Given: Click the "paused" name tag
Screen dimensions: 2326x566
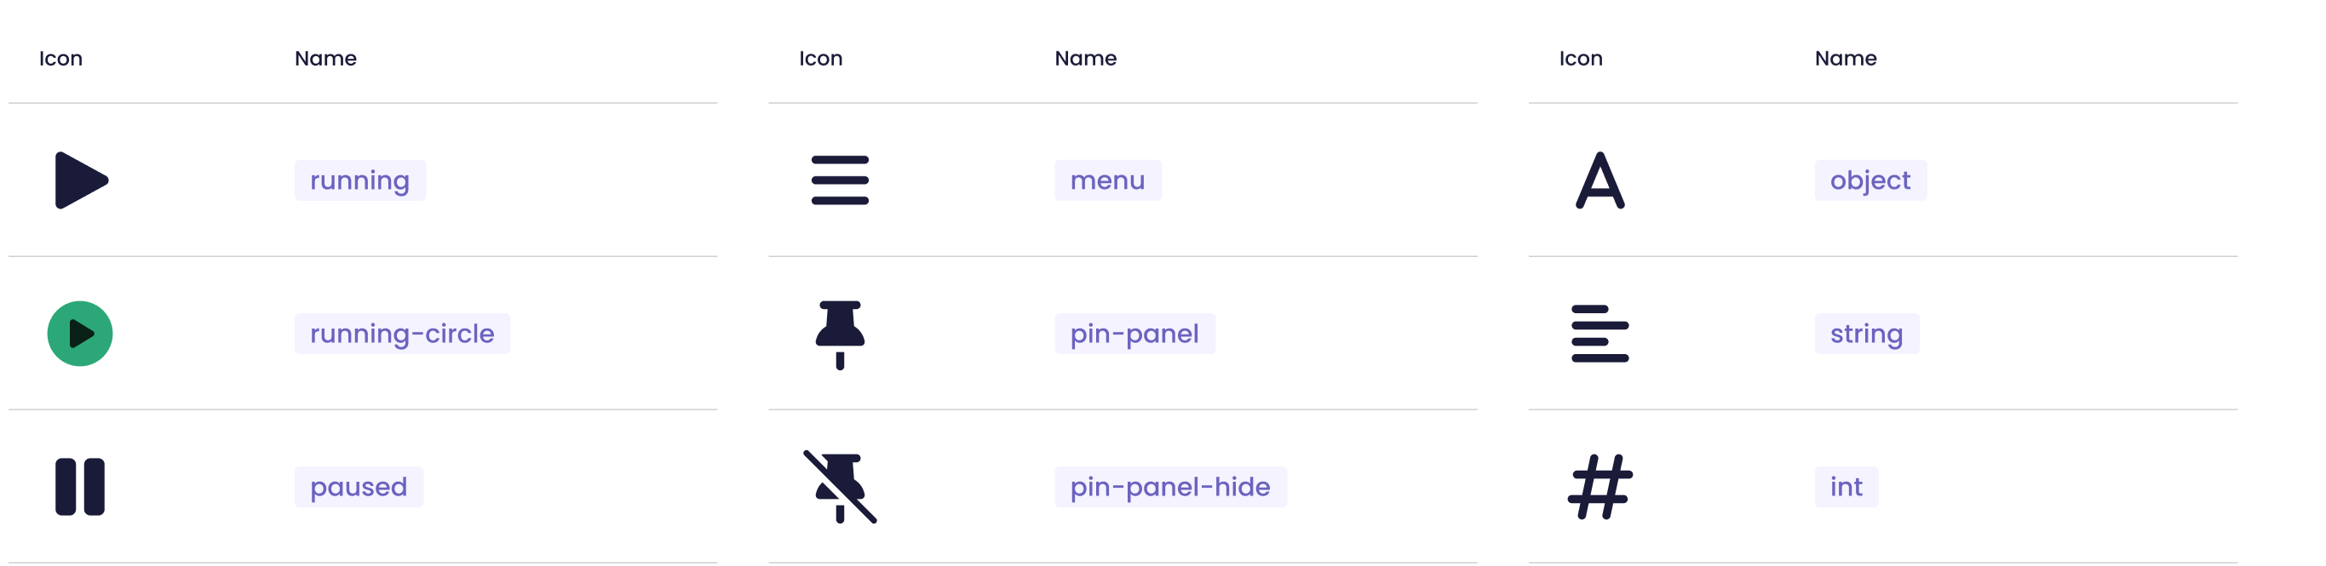Looking at the screenshot, I should 359,488.
